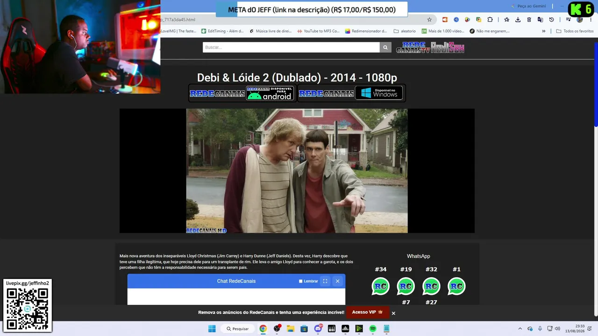The width and height of the screenshot is (598, 336).
Task: Open the YouTube to MP3 Co... bookmark
Action: click(318, 31)
